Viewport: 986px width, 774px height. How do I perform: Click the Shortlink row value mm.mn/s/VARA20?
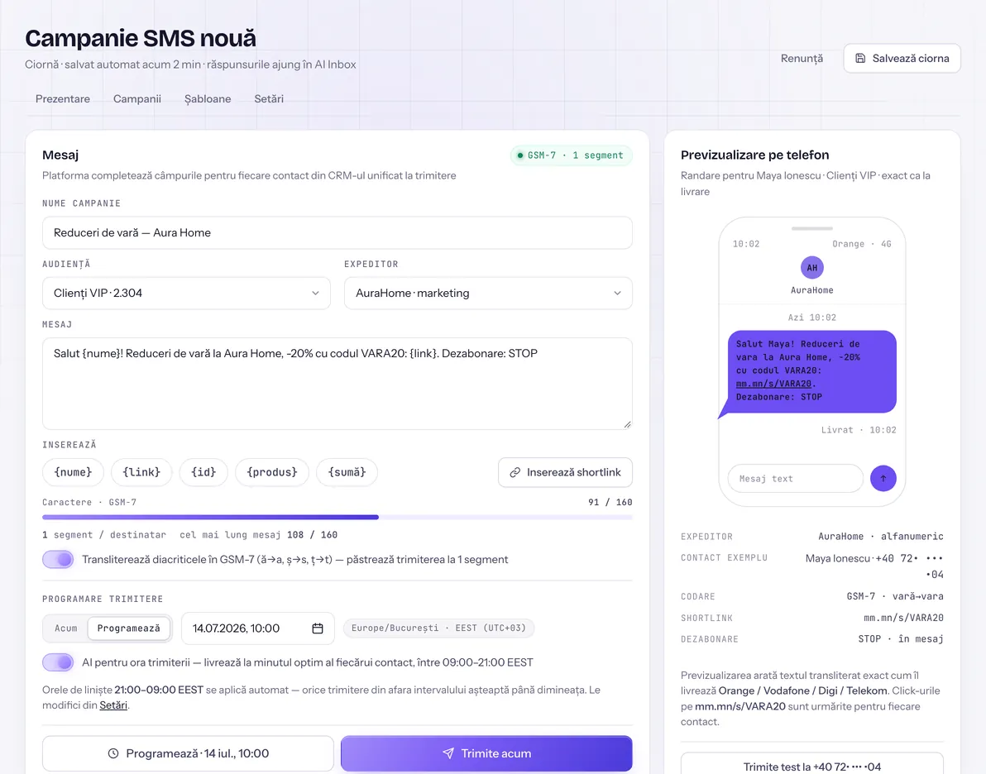903,618
